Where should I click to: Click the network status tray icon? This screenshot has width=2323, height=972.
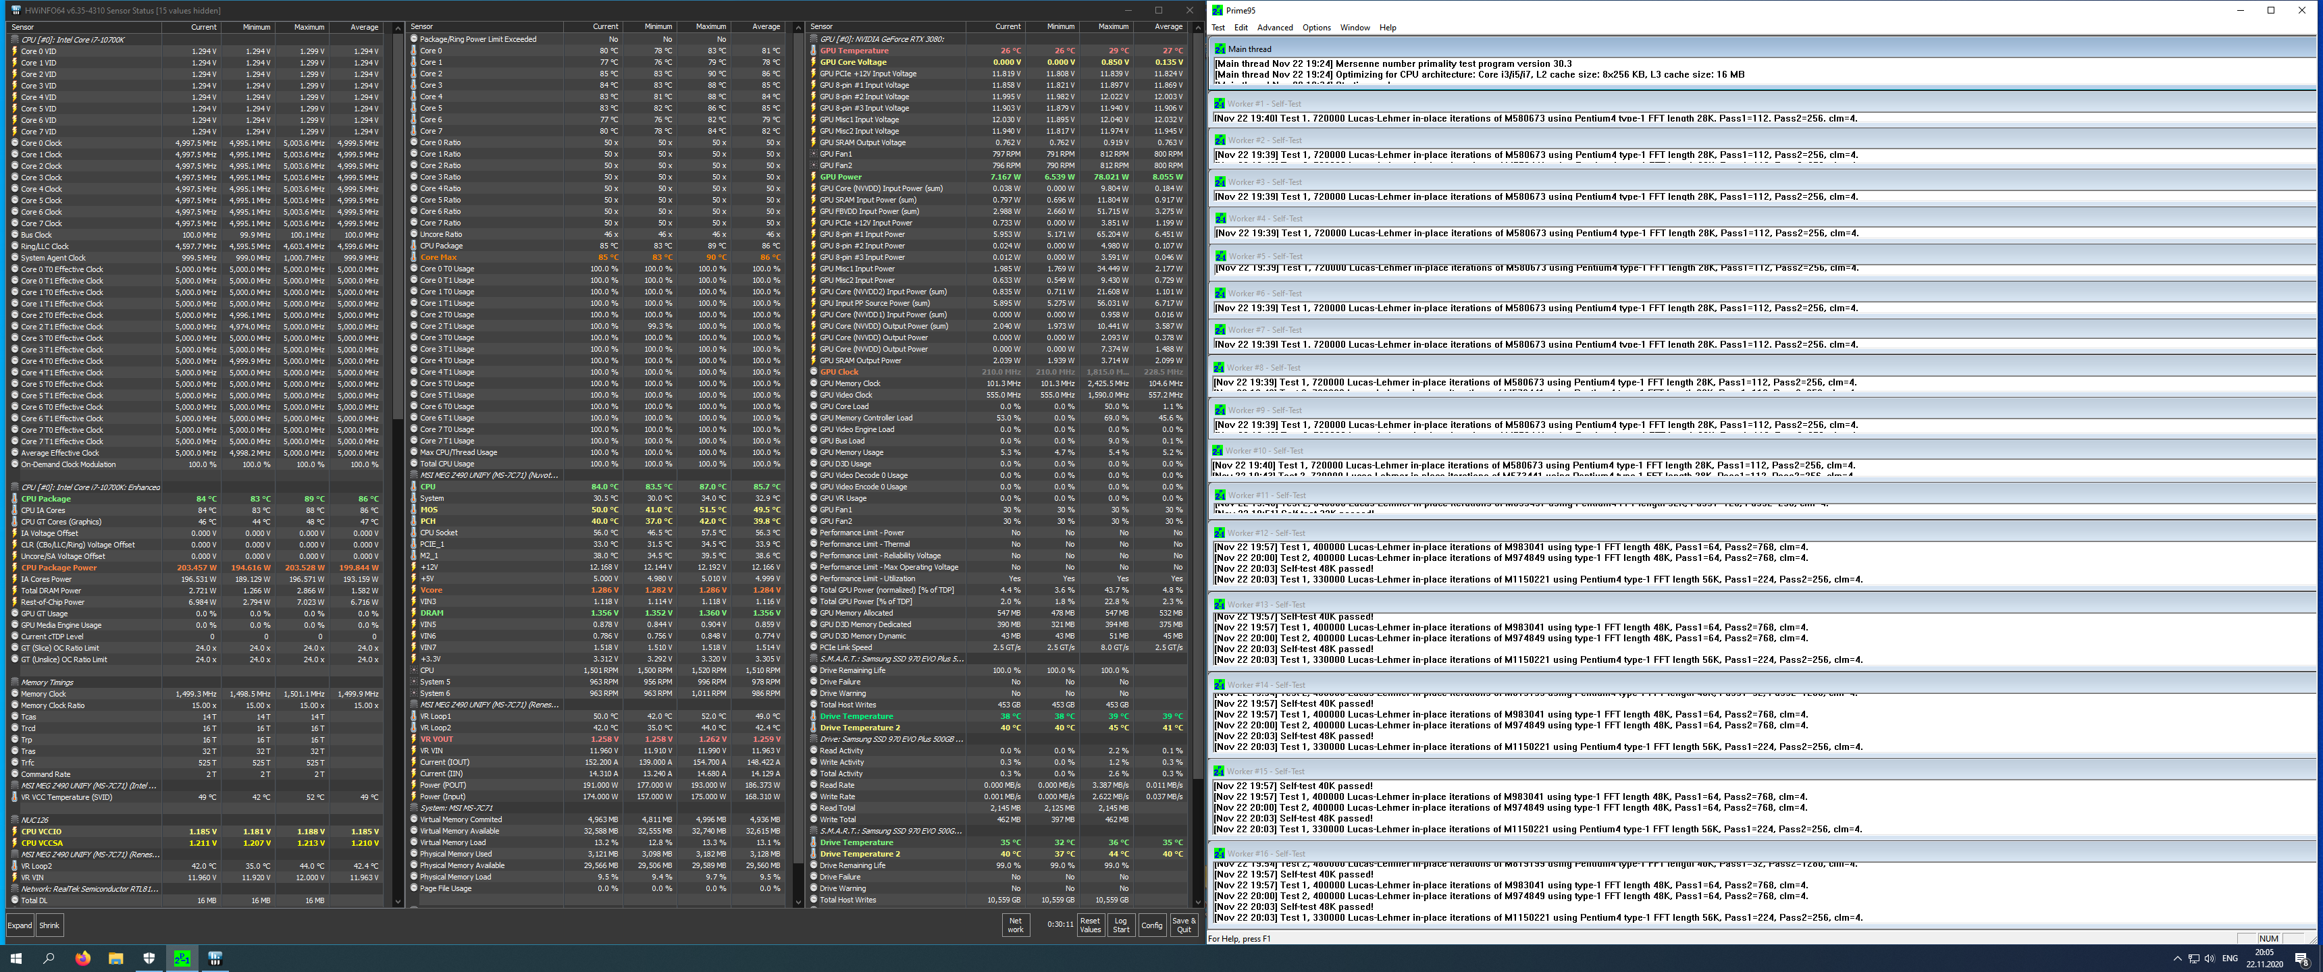2193,959
